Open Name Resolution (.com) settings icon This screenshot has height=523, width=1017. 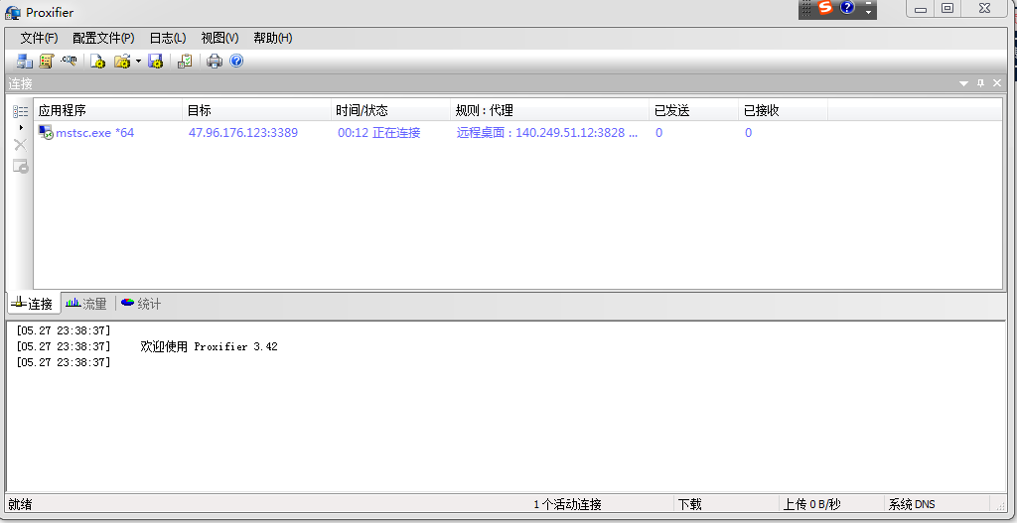pyautogui.click(x=69, y=62)
